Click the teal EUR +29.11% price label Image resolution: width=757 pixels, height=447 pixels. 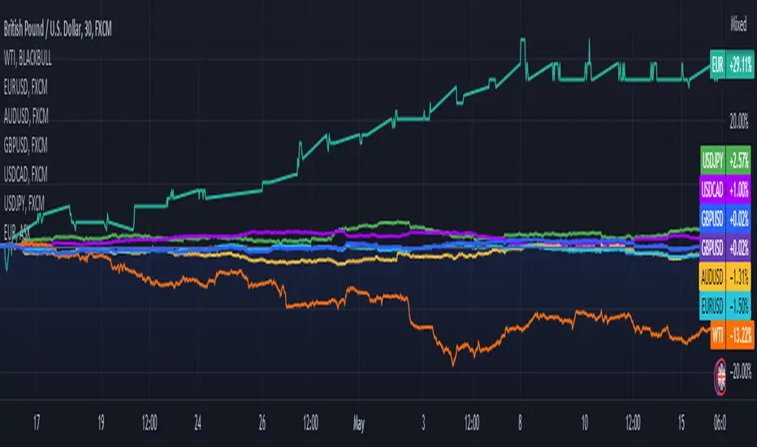(732, 64)
